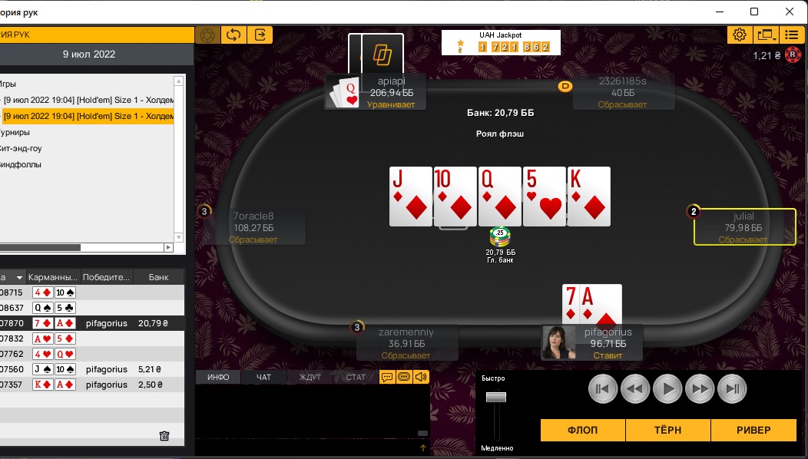Screen dimensions: 808x459
Task: Switch to the СТАТ tab
Action: click(356, 377)
